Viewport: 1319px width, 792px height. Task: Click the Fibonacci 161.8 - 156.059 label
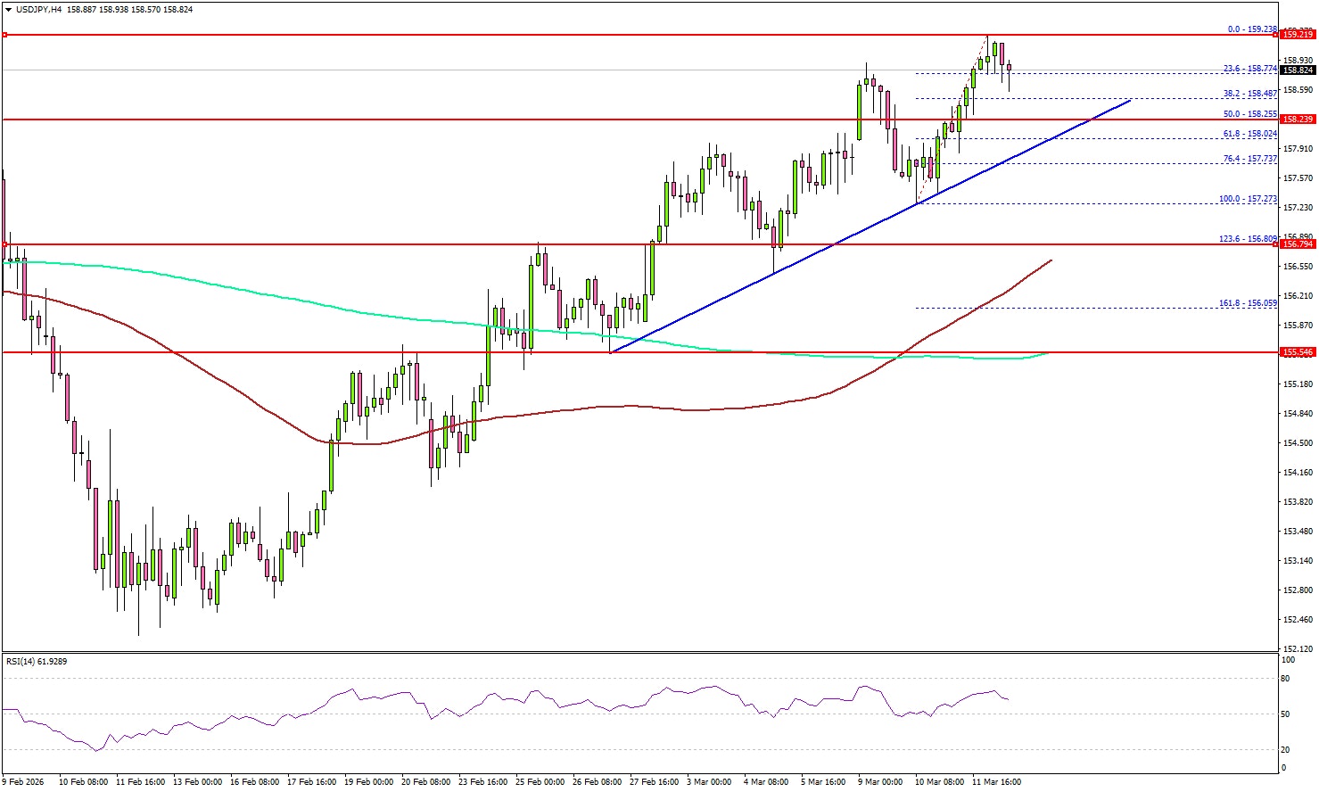(x=1248, y=303)
